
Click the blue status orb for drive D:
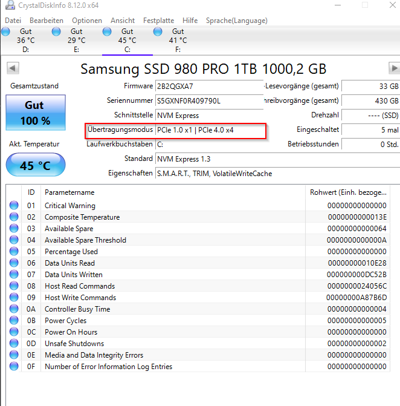[x=5, y=31]
